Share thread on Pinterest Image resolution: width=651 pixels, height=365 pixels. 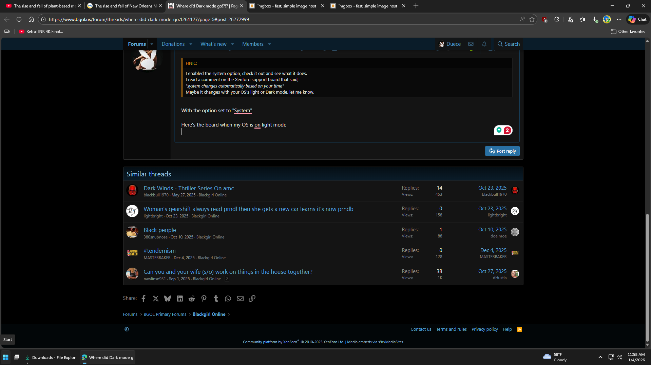[x=204, y=299]
